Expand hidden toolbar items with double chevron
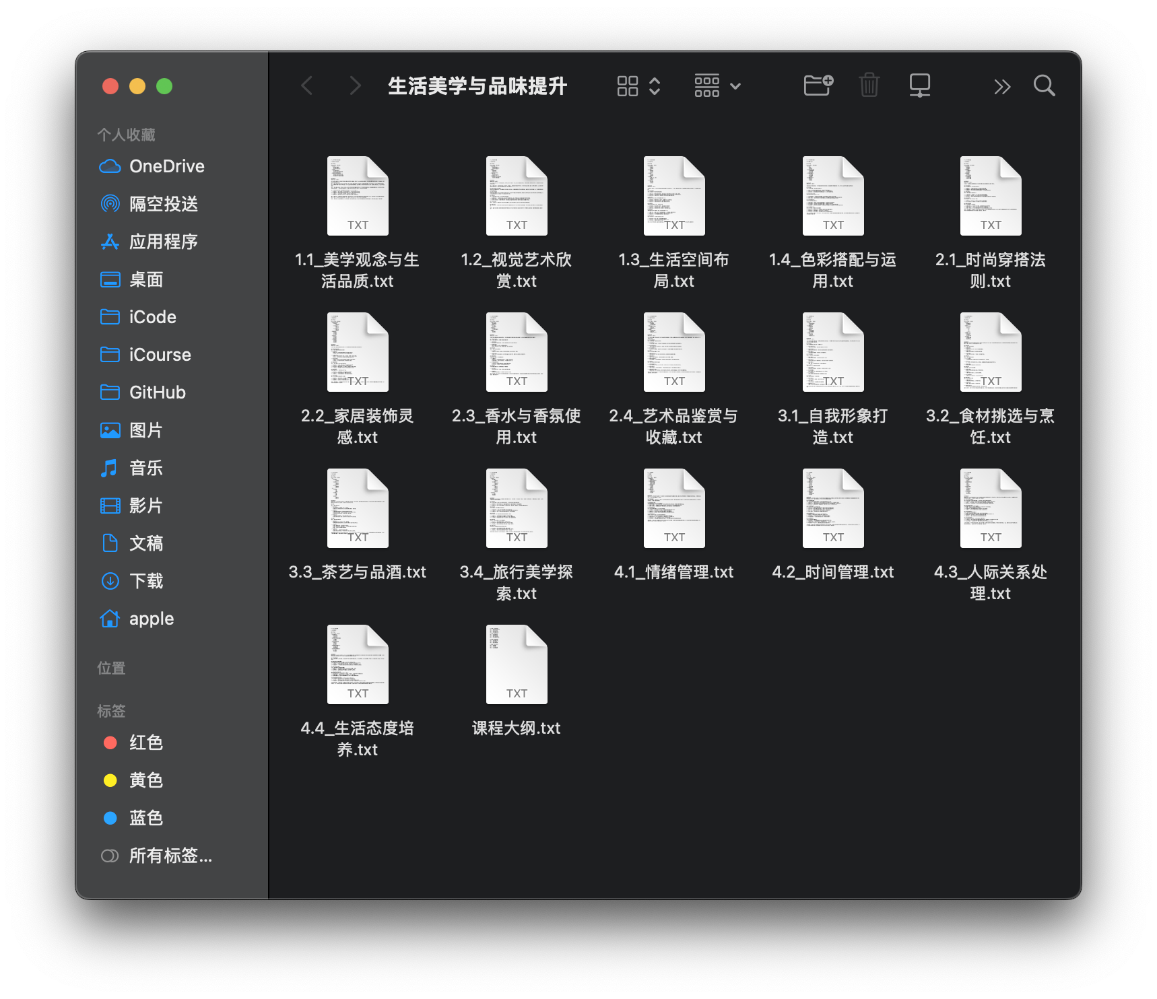The image size is (1157, 999). pos(1002,86)
